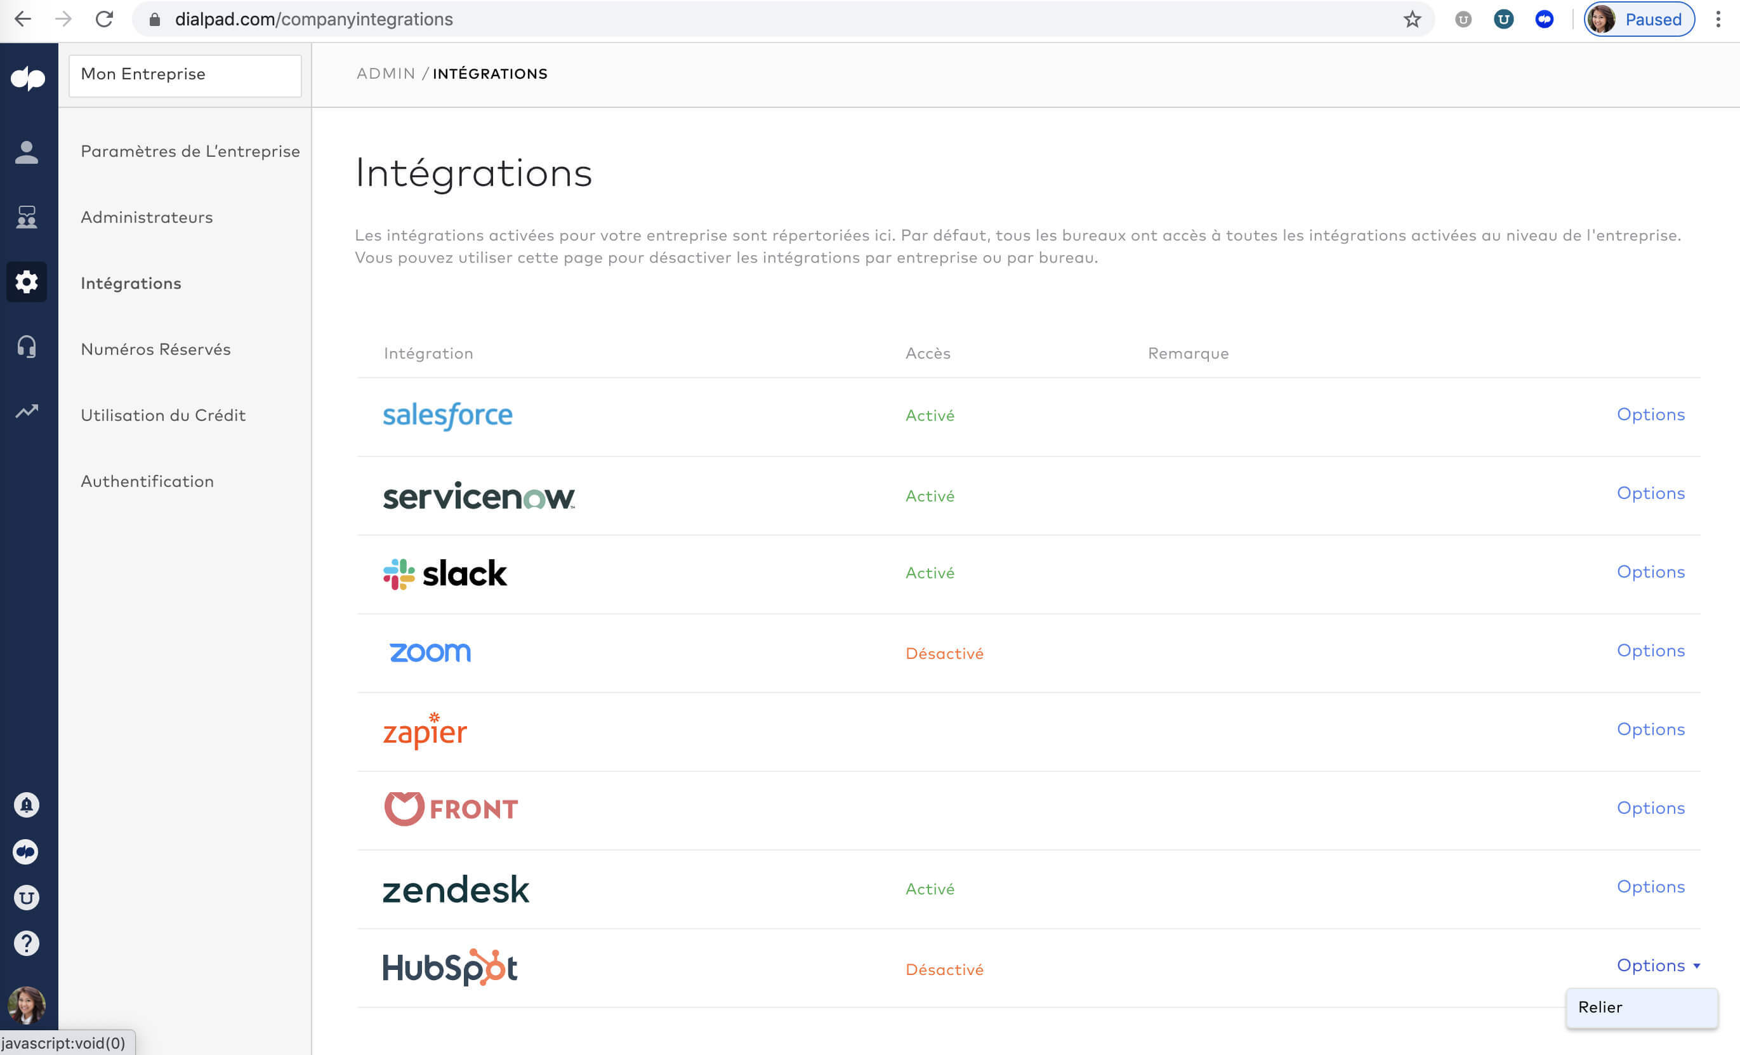Click the Activé status for Salesforce
Viewport: 1740px width, 1055px height.
pyautogui.click(x=929, y=416)
